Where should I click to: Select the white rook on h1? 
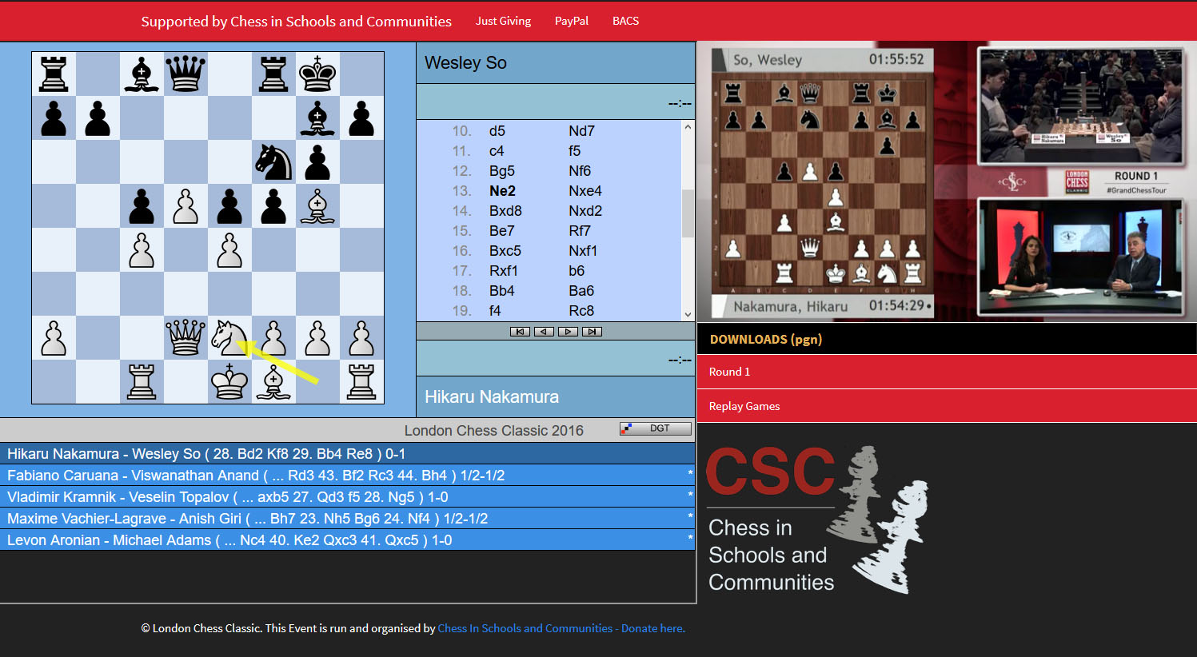361,381
